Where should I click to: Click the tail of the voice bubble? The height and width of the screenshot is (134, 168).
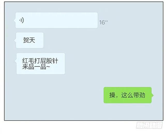coord(14,20)
